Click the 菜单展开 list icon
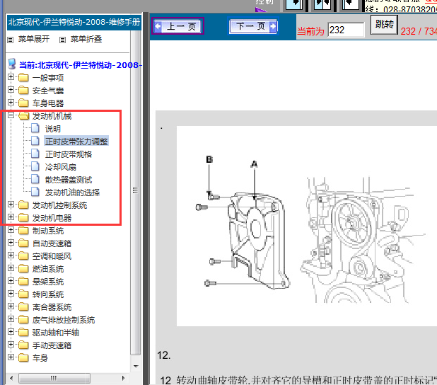437x385 pixels. point(11,40)
